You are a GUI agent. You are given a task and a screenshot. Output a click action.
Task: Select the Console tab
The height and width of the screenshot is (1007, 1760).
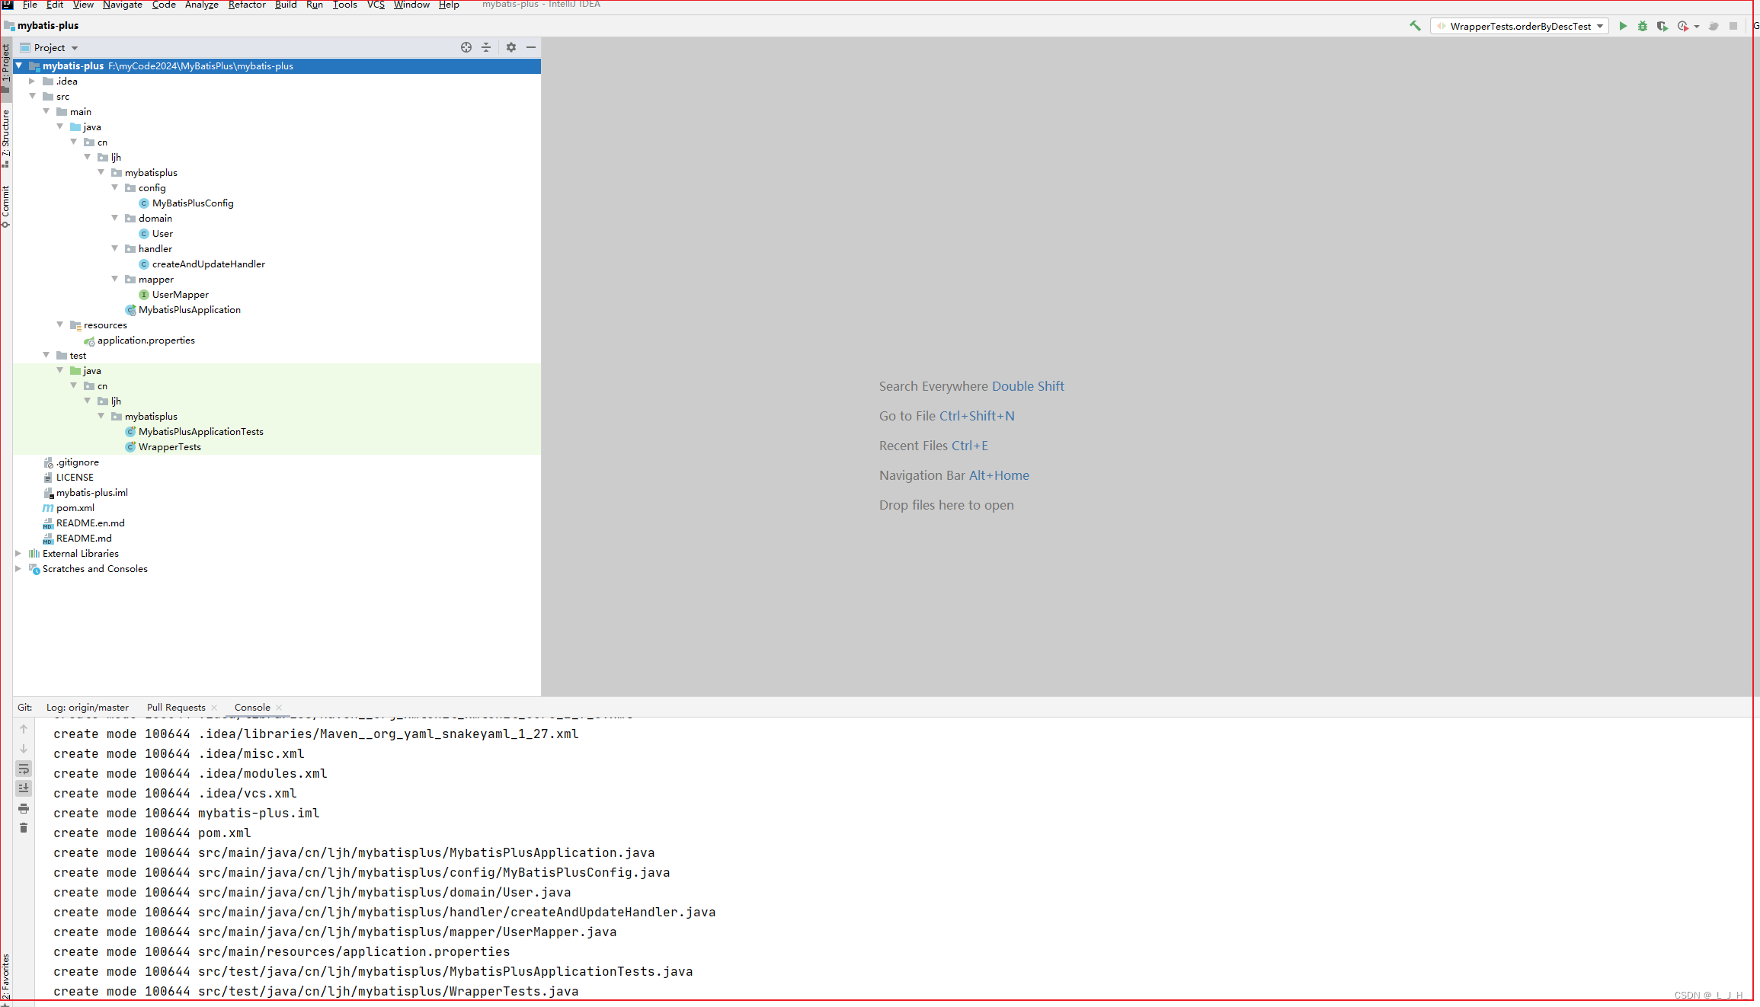tap(252, 707)
